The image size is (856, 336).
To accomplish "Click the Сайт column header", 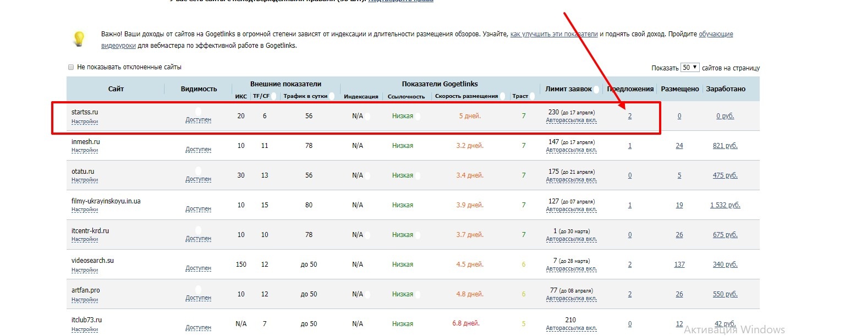I will [x=116, y=89].
